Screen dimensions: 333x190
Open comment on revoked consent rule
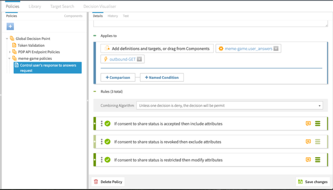click(308, 142)
